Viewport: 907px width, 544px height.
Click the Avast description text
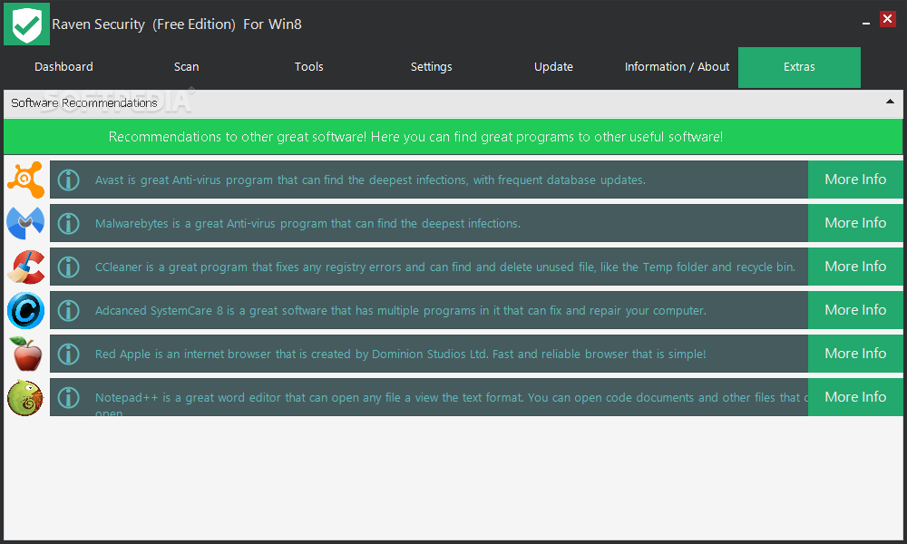pyautogui.click(x=370, y=180)
